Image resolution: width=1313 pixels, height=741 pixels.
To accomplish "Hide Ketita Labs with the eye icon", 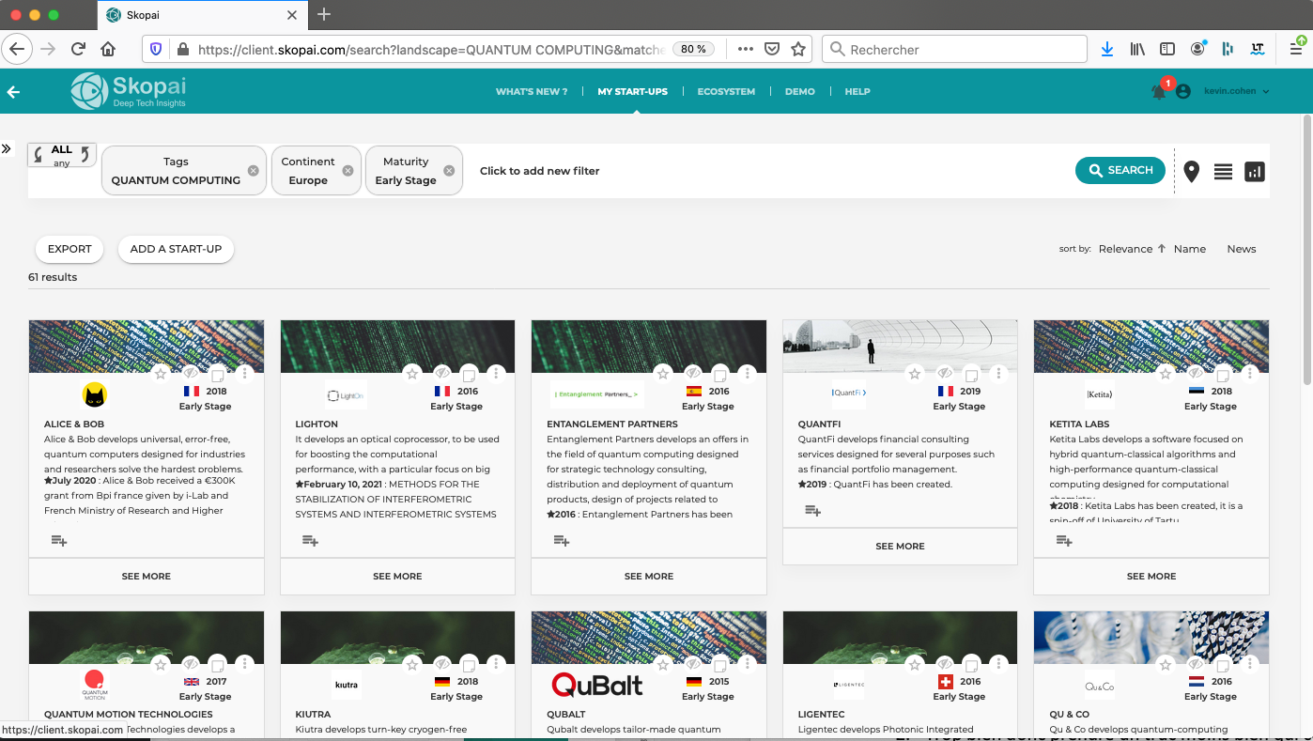I will pyautogui.click(x=1196, y=374).
